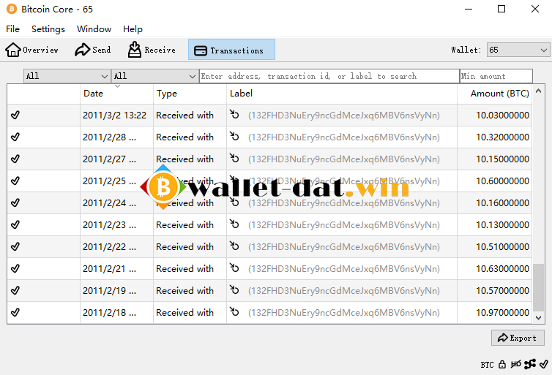The width and height of the screenshot is (552, 375).
Task: Select amount 10.60000000 cell
Action: click(495, 181)
